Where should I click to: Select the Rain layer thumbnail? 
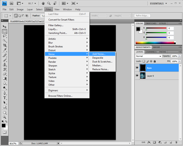pyautogui.click(x=143, y=68)
